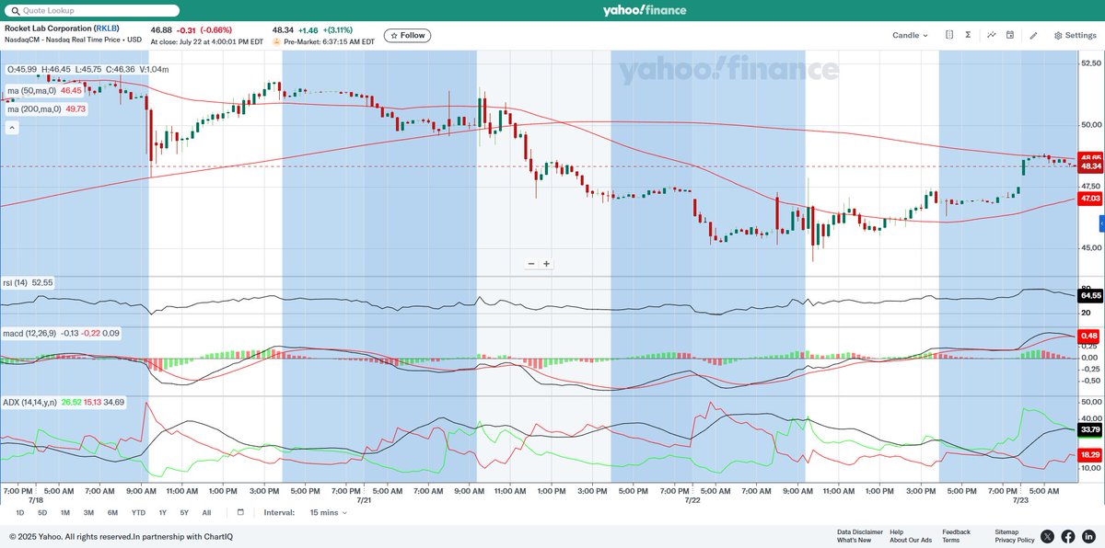Open the Help link in footer

897,531
